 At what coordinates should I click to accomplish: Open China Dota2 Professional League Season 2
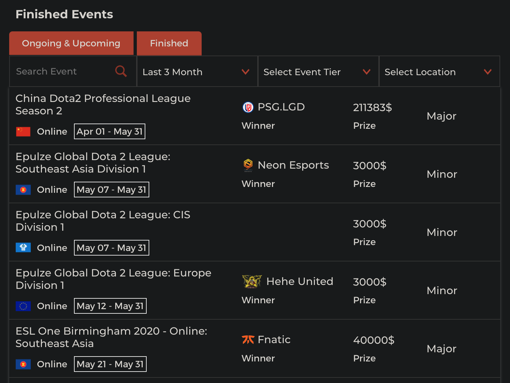[103, 105]
